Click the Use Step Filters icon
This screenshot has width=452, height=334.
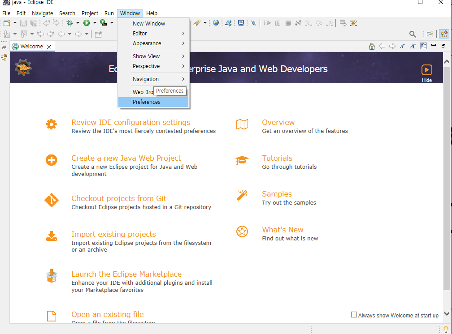[x=353, y=23]
